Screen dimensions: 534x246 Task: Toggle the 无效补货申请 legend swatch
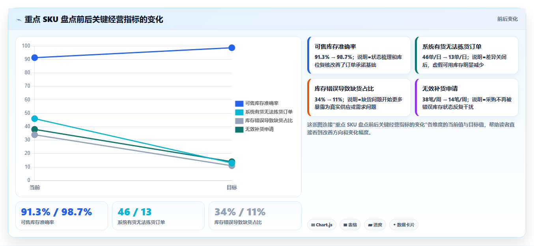pyautogui.click(x=239, y=129)
